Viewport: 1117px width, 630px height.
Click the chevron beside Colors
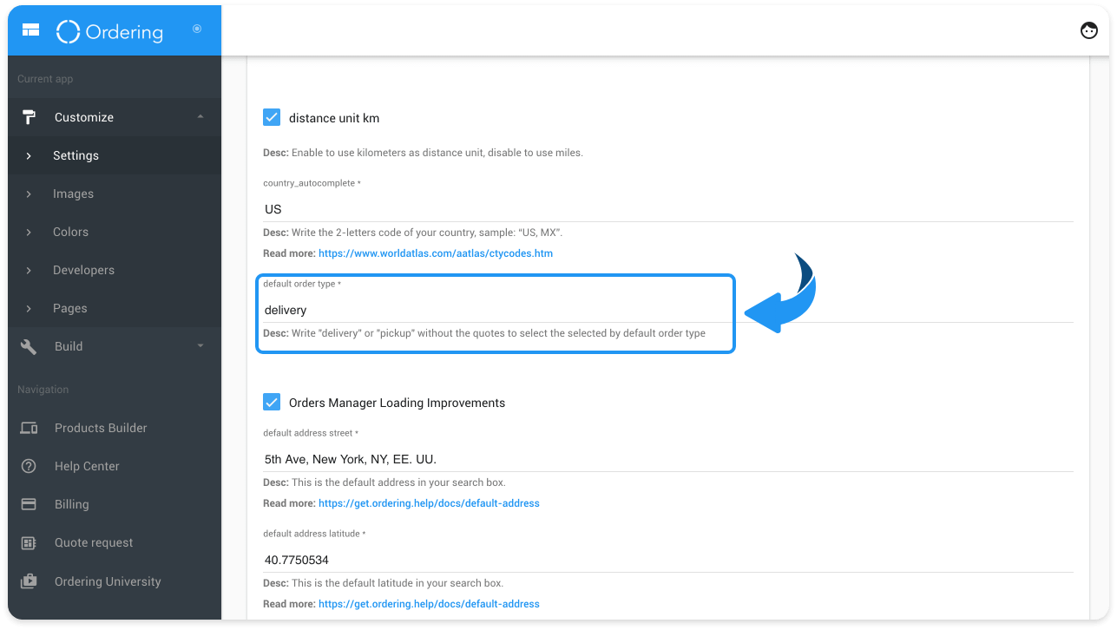[29, 232]
